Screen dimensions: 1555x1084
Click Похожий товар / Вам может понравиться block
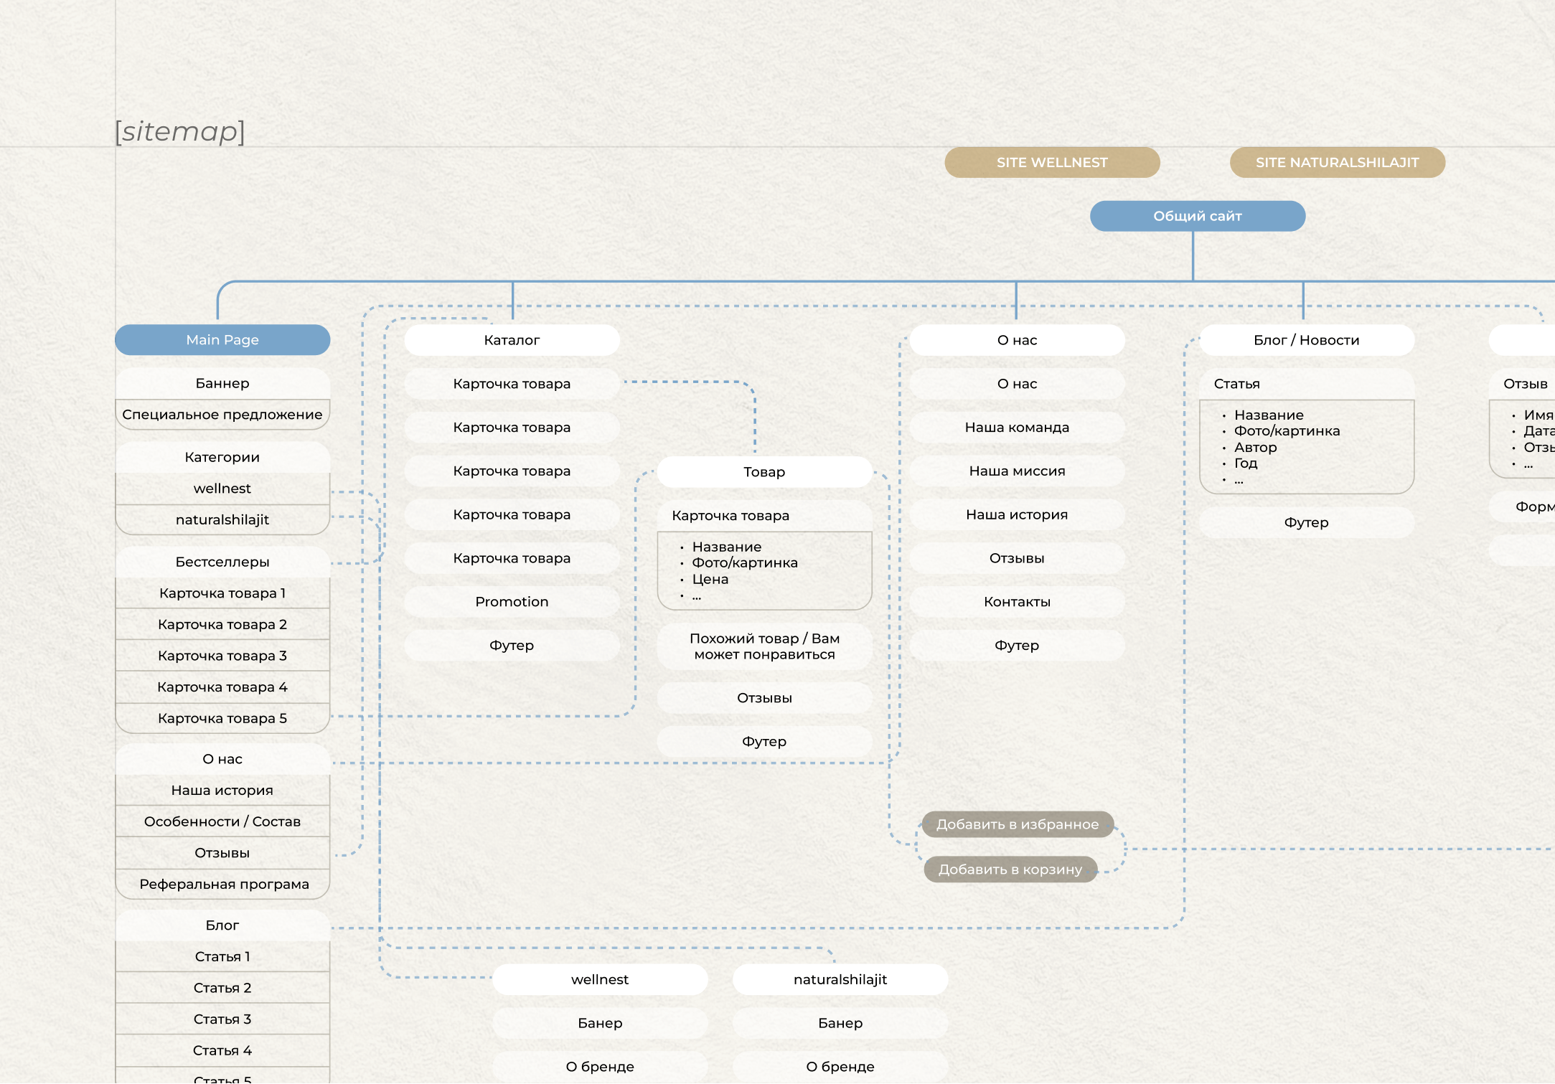pos(764,646)
